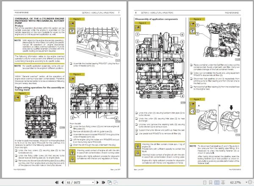Jump to the last page

(103, 183)
